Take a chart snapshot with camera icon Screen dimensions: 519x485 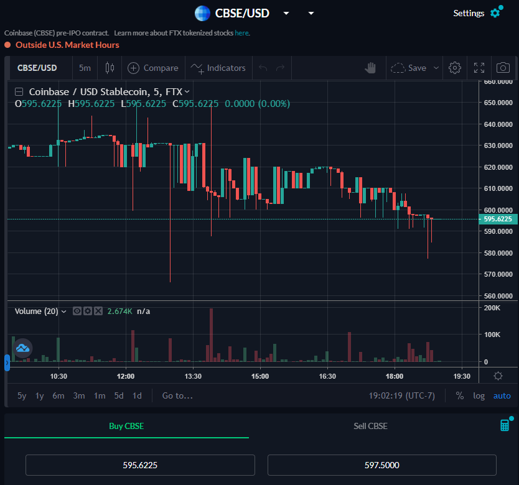click(503, 68)
